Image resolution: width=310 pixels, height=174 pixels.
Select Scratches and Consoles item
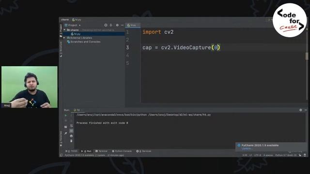[84, 42]
